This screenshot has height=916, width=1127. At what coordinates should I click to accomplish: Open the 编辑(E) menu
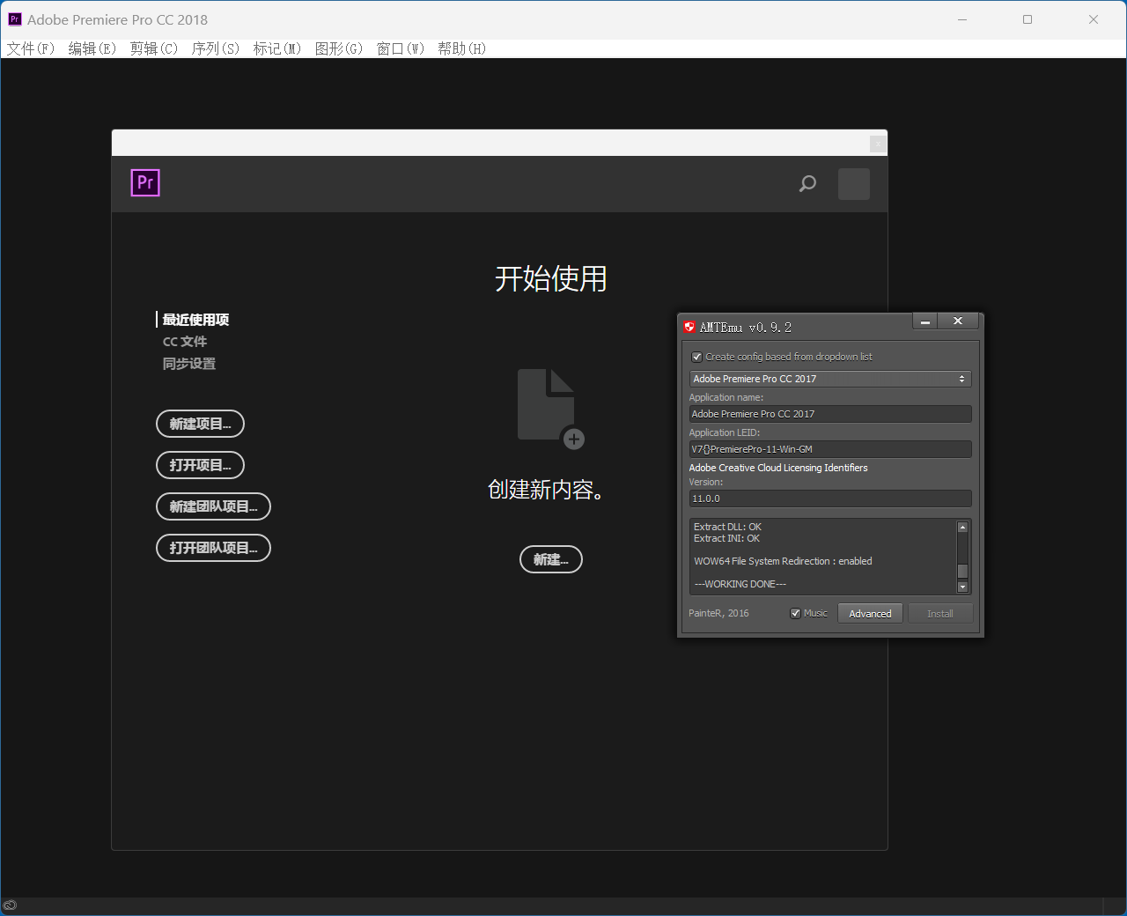(92, 48)
